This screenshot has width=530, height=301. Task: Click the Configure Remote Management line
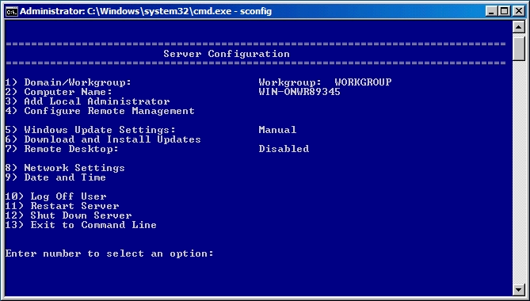coord(100,111)
